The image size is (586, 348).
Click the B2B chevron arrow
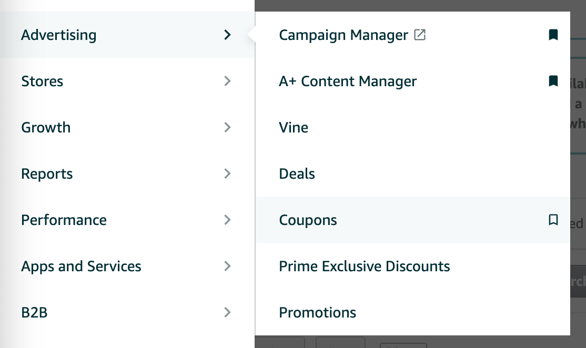pyautogui.click(x=227, y=312)
